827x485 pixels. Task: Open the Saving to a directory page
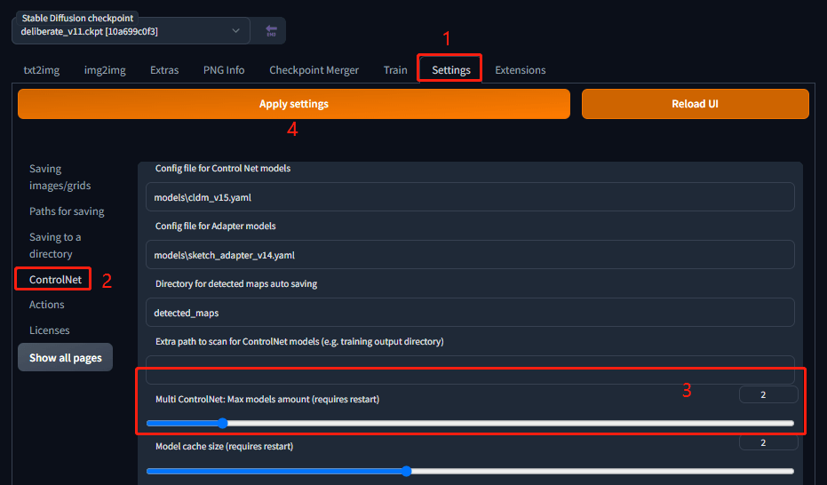[55, 246]
